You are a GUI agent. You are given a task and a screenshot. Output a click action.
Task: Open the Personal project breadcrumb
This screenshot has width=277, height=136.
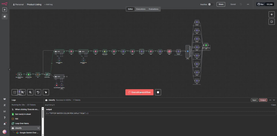point(18,4)
